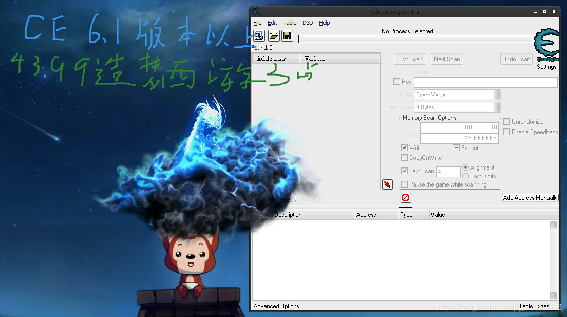Open the Edit menu

click(x=272, y=23)
